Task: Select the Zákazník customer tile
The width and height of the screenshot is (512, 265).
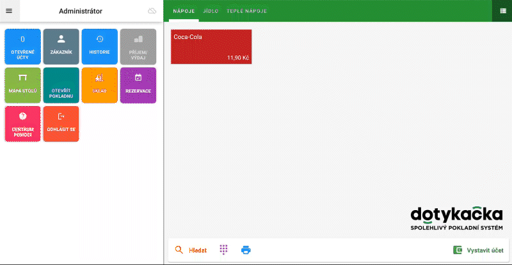Action: tap(61, 47)
